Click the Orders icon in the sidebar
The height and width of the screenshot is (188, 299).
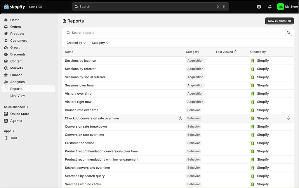(x=6, y=27)
